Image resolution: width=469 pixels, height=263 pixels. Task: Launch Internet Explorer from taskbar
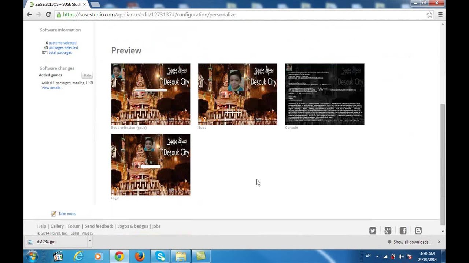coord(78,256)
